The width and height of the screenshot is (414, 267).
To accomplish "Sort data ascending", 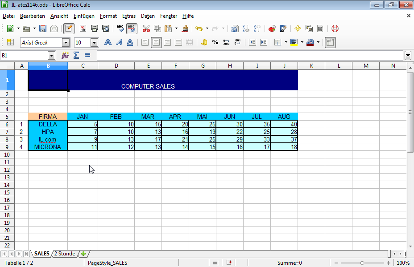I will coord(246,28).
